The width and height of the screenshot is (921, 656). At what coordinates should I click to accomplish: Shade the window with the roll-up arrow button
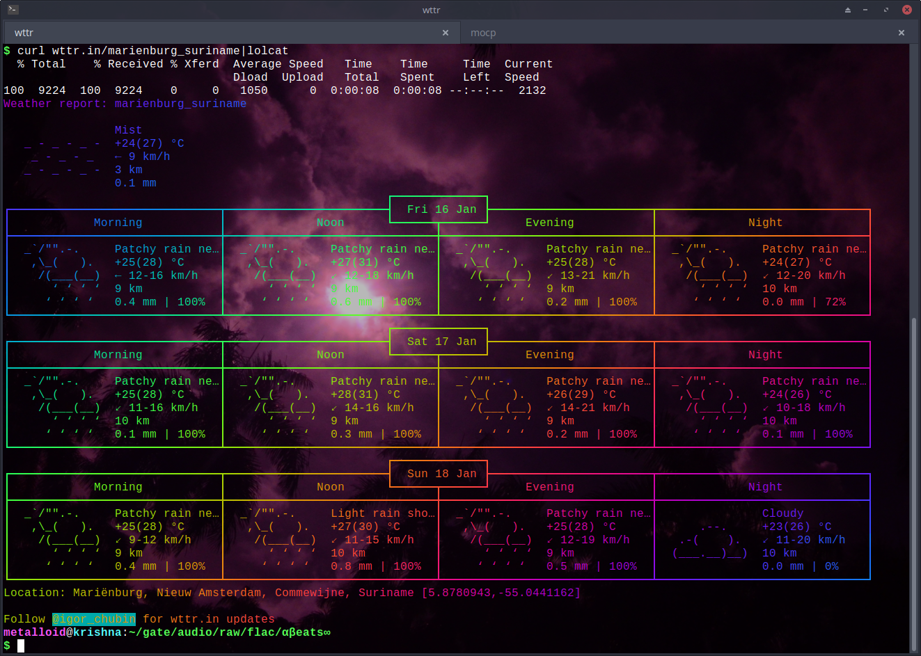[847, 10]
